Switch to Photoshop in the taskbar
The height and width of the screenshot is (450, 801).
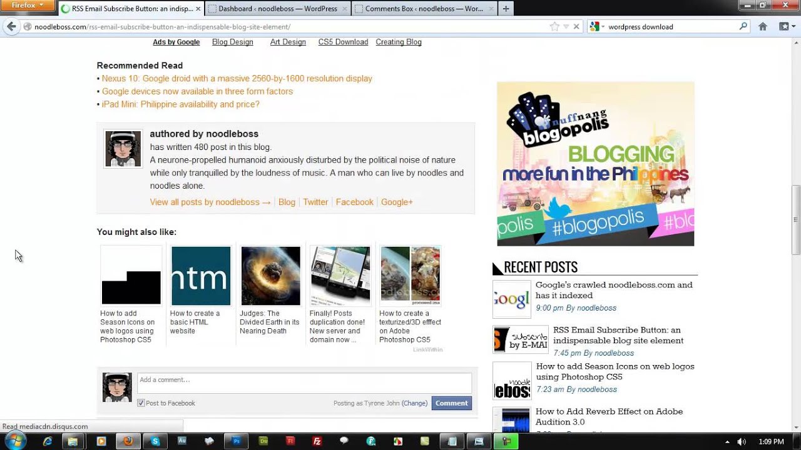click(237, 441)
